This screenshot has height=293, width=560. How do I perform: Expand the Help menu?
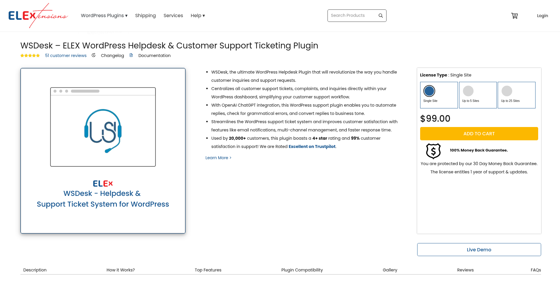[x=197, y=15]
